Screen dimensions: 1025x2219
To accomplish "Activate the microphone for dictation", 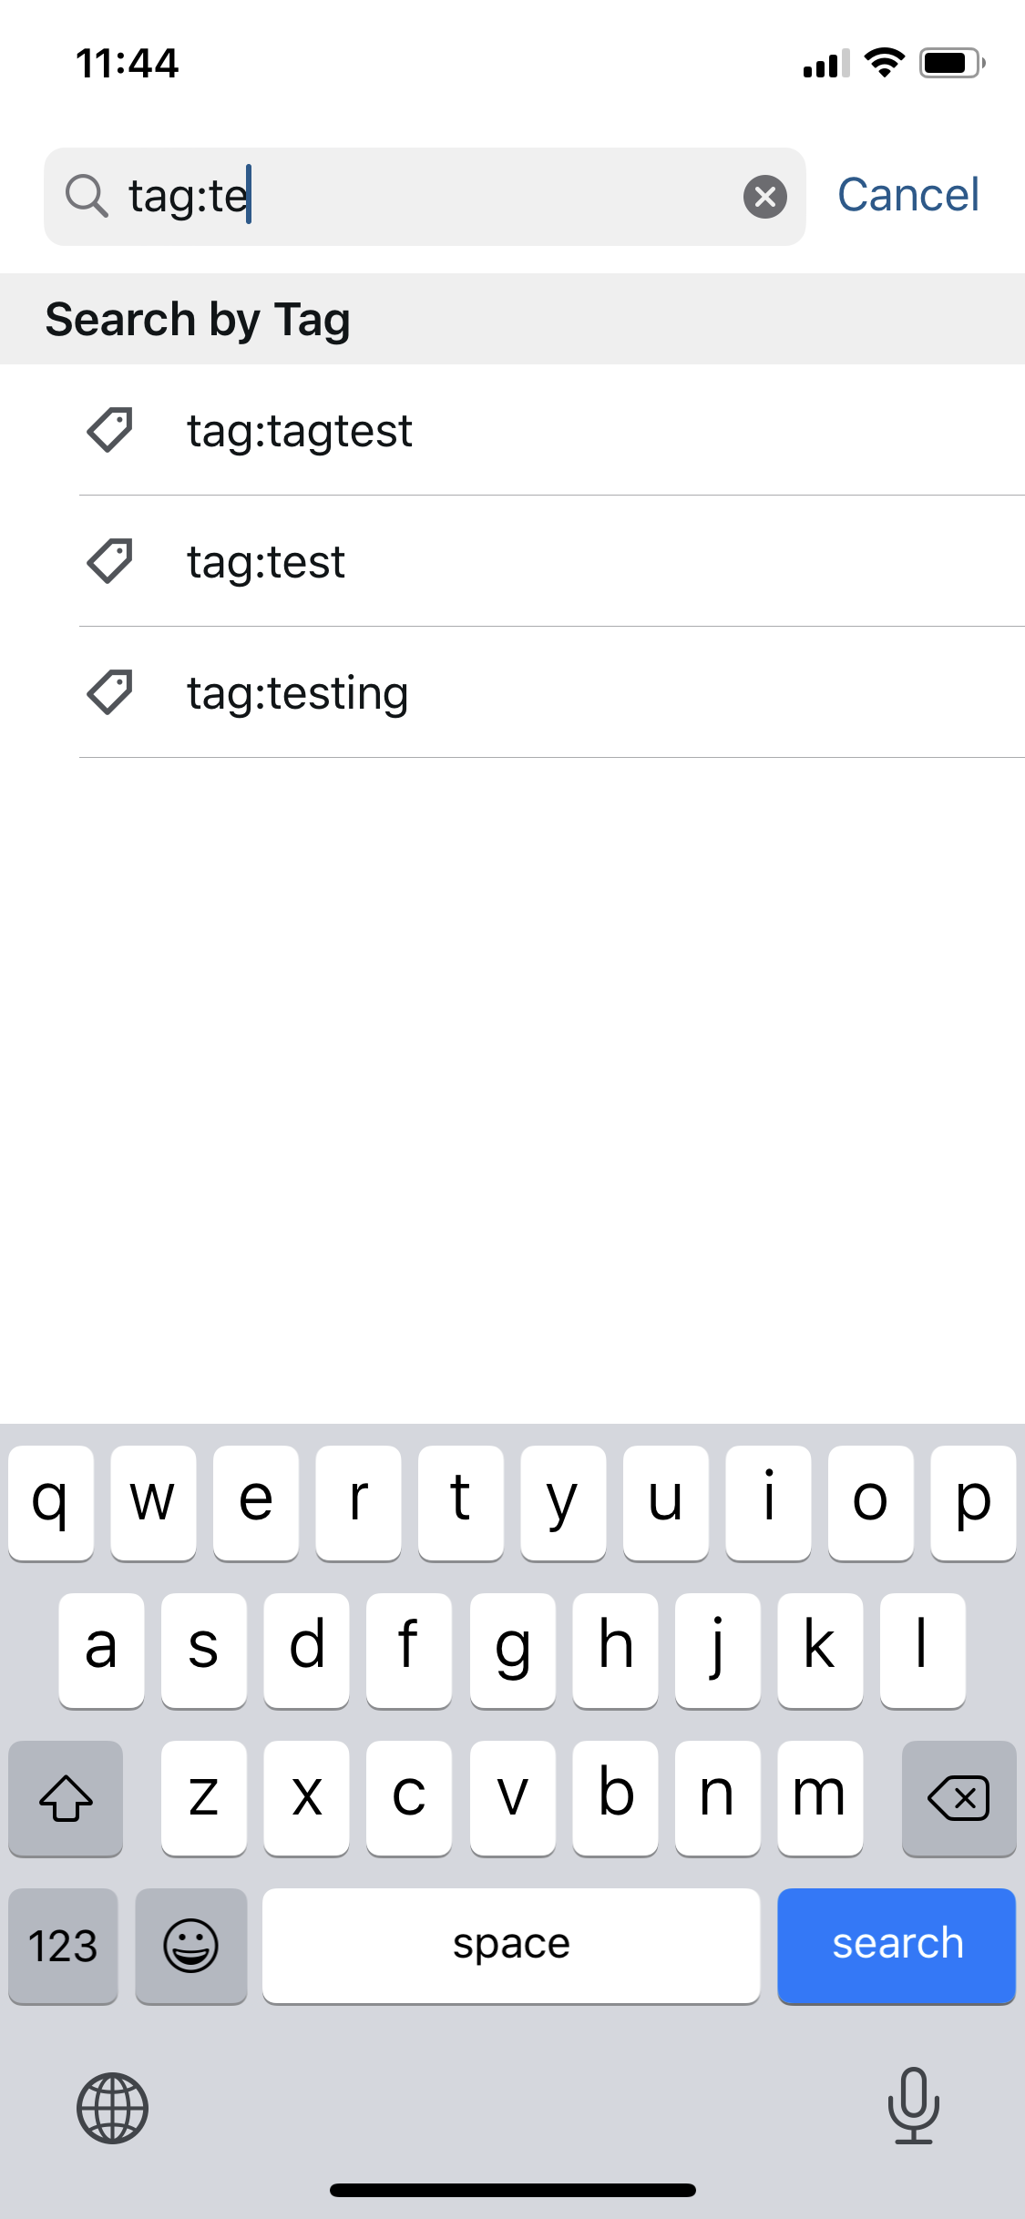I will pyautogui.click(x=914, y=2106).
